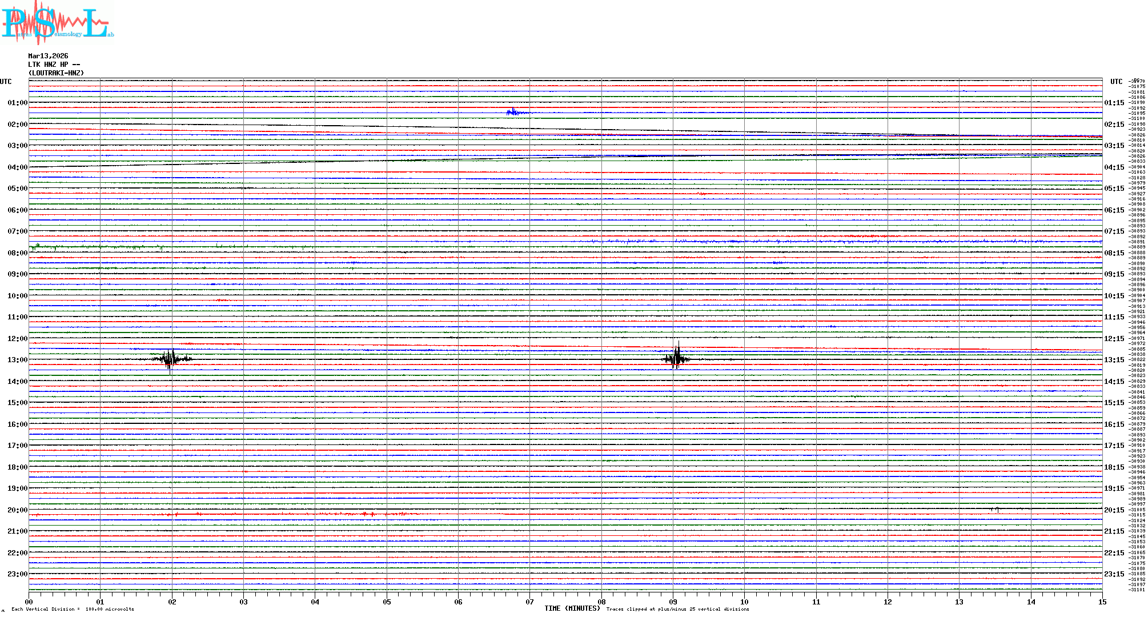
Task: Select the LTK HNZ HP station text
Action: [54, 65]
